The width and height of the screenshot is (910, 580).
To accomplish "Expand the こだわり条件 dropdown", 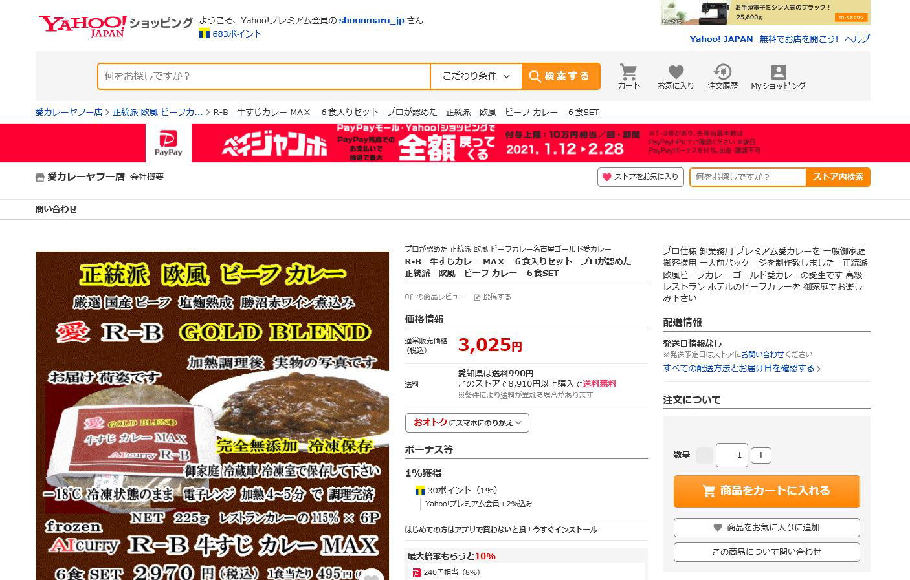I will tap(476, 76).
